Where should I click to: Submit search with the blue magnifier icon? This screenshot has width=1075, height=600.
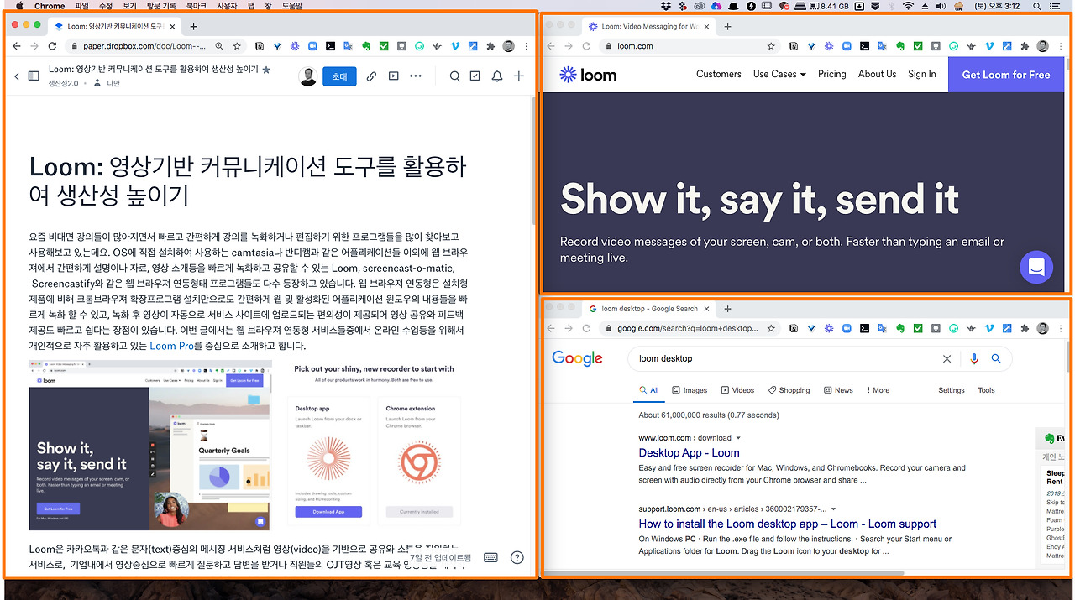coord(996,358)
